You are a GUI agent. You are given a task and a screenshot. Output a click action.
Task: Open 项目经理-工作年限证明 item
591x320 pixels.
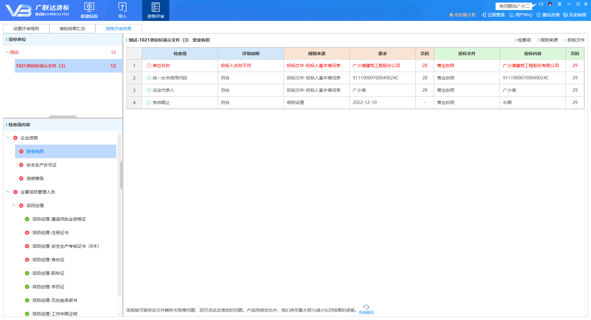[x=55, y=314]
